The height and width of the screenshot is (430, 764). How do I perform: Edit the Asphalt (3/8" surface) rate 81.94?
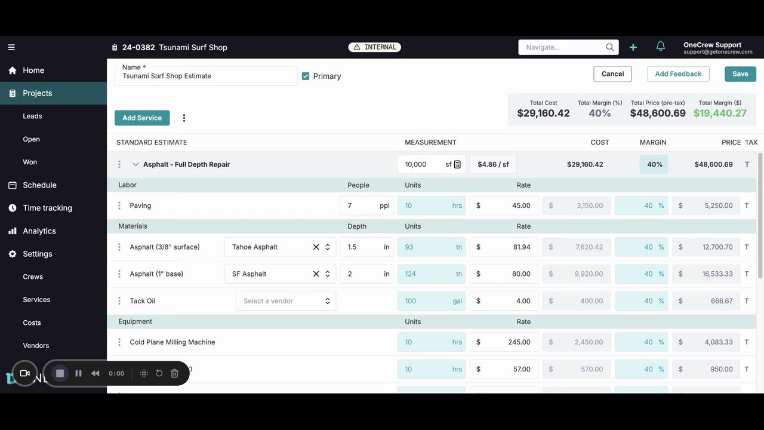click(x=504, y=247)
